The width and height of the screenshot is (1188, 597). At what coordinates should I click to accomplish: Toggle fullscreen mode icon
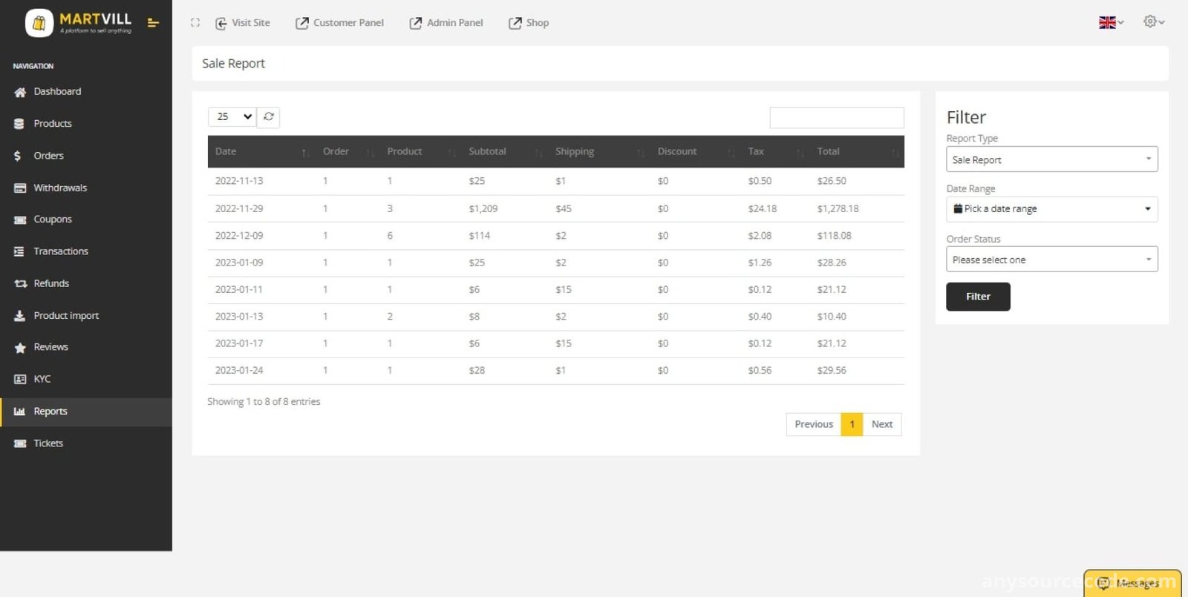pos(195,23)
